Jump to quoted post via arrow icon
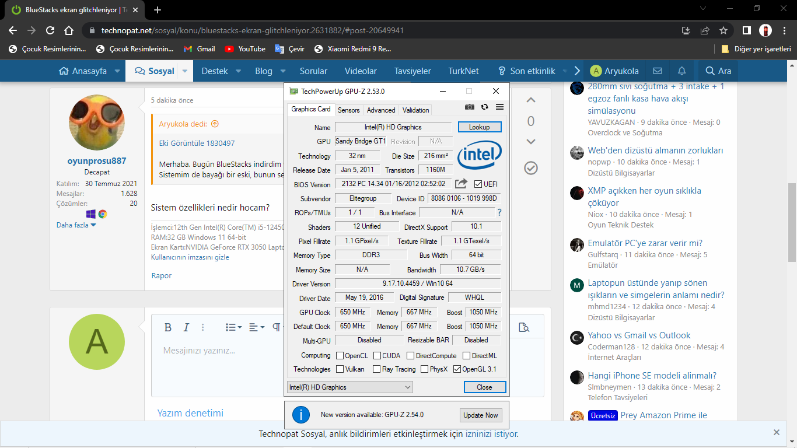 (x=215, y=124)
